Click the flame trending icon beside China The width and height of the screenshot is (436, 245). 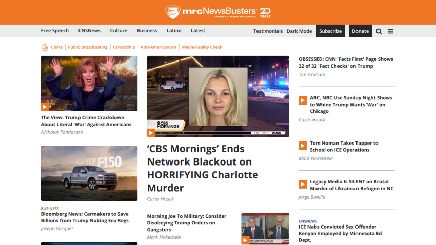45,47
